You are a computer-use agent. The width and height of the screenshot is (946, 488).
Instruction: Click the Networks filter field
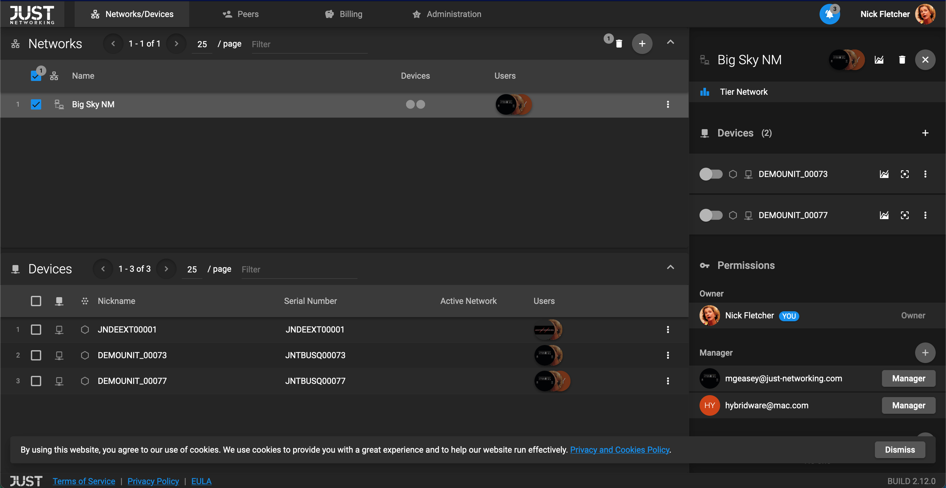point(310,44)
